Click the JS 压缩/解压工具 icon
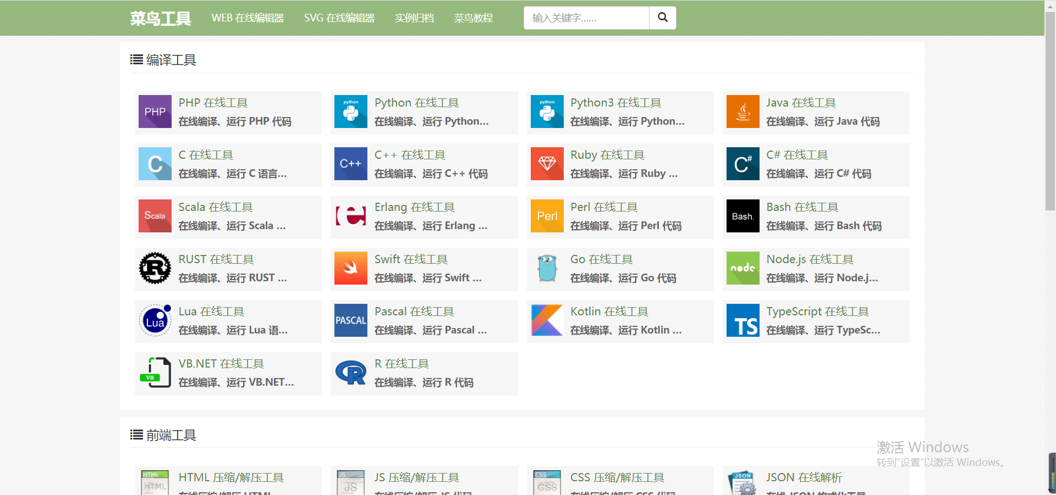This screenshot has height=495, width=1056. pyautogui.click(x=351, y=482)
